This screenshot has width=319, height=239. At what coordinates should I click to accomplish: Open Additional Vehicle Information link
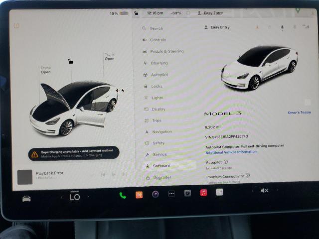click(x=231, y=152)
